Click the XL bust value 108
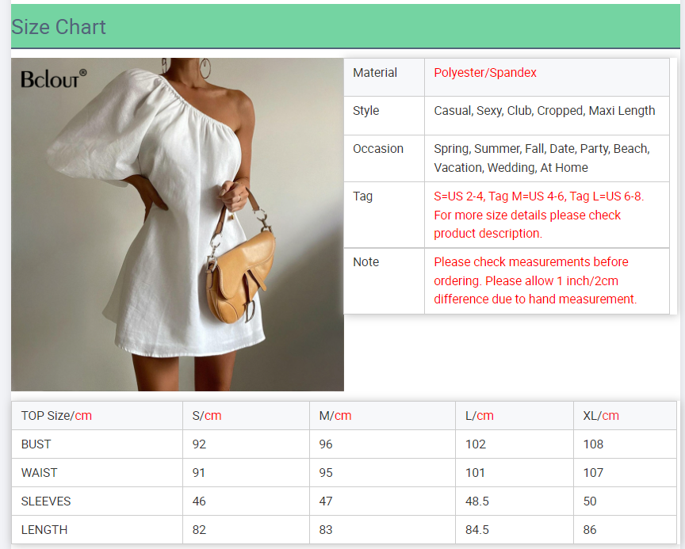 (x=593, y=444)
